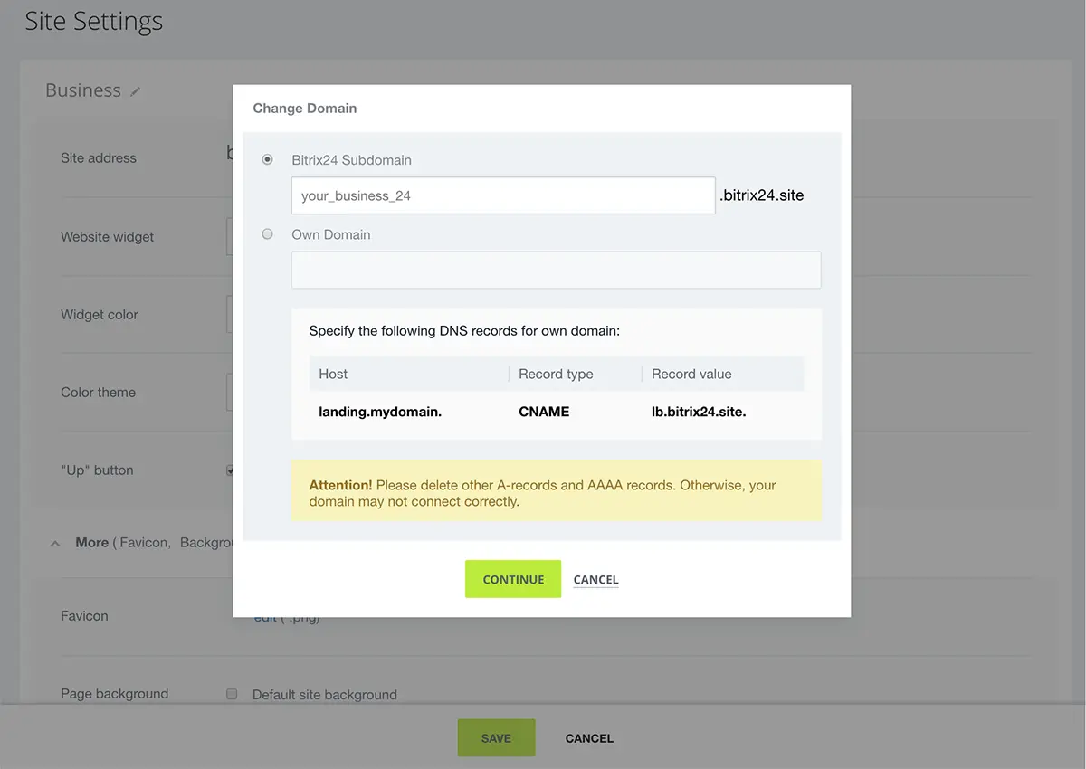Screen dimensions: 1086x769
Task: Click the your_business_24 subdomain input field
Action: point(502,195)
